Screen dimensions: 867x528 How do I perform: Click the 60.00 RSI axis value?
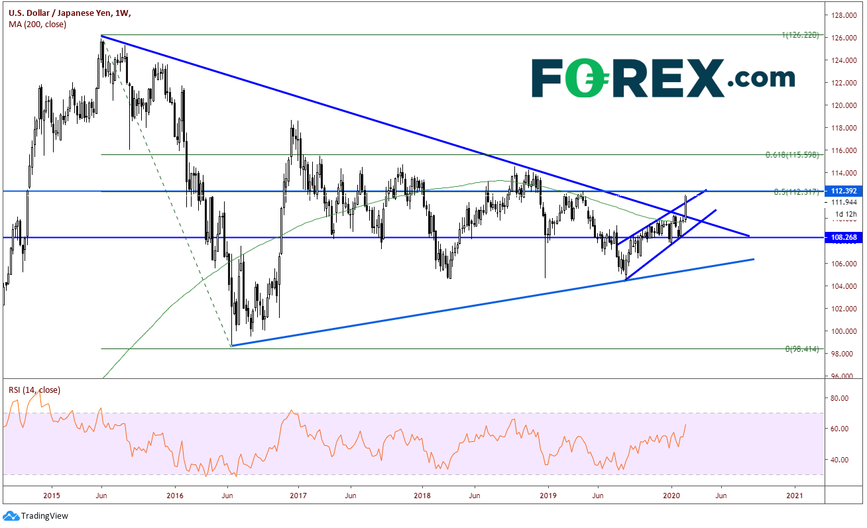(841, 429)
